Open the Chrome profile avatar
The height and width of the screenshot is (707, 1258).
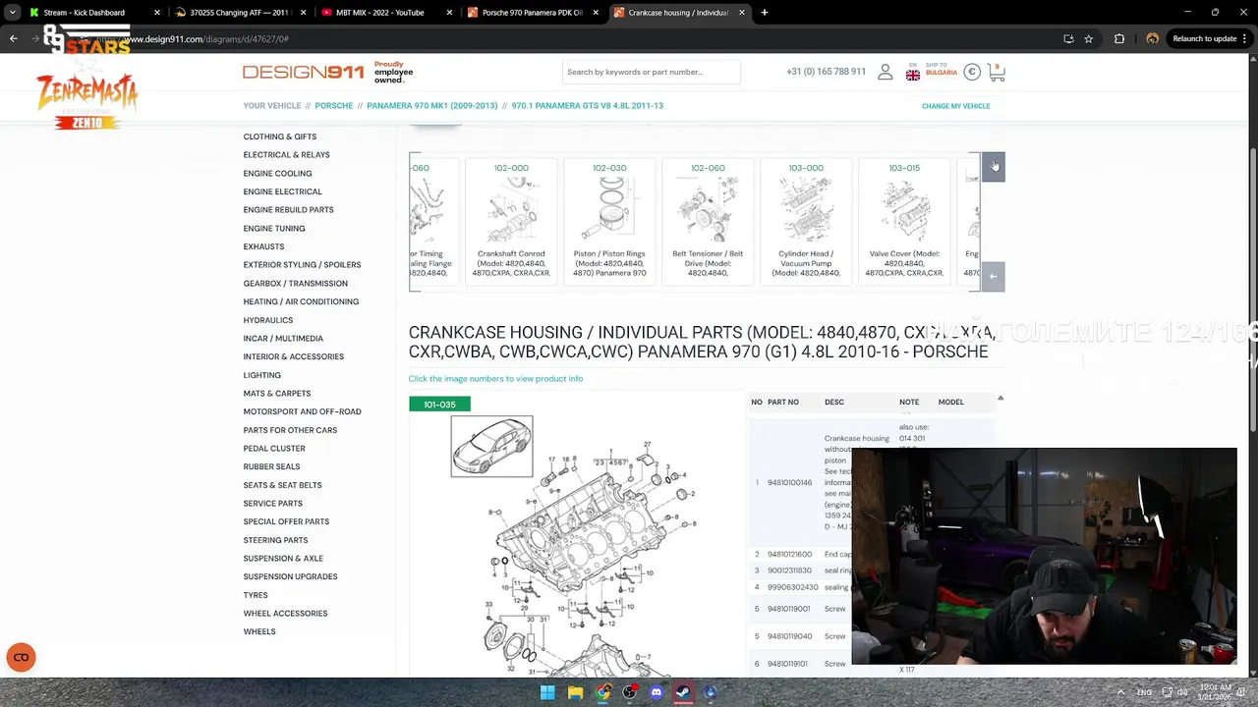1152,38
